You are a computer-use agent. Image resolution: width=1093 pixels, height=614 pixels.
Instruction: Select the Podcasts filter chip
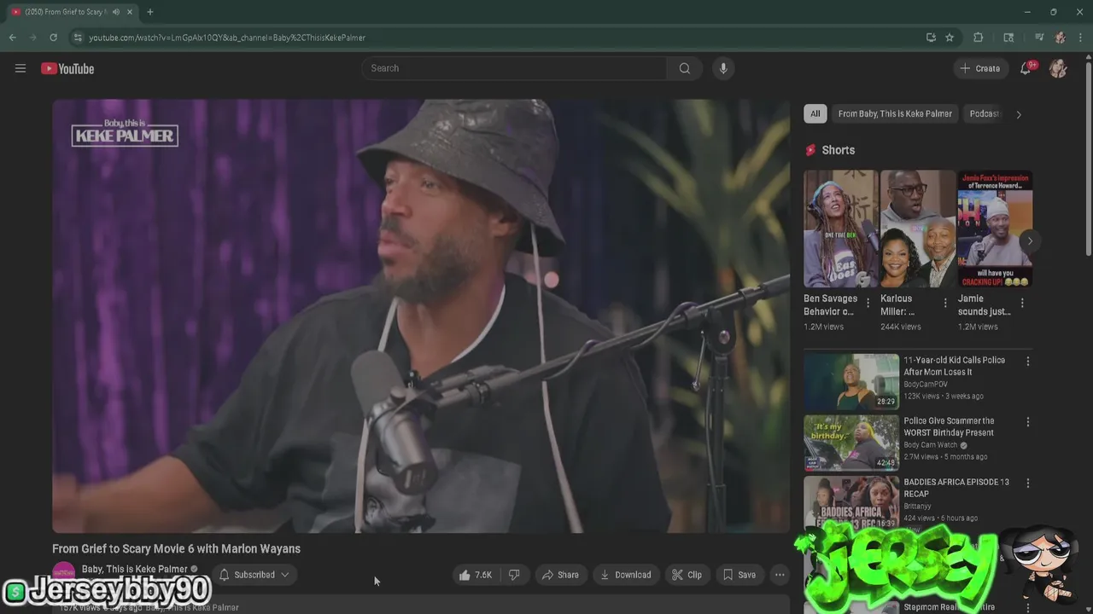pos(984,113)
